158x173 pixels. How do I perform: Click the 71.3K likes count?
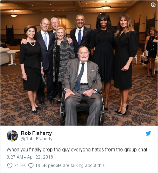click(20, 165)
